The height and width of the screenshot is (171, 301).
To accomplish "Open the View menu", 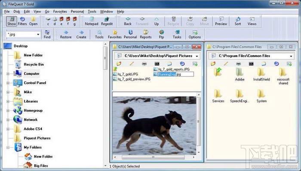I will (37, 12).
